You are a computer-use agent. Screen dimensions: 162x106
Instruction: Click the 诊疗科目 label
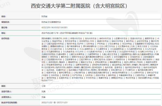coord(5,38)
